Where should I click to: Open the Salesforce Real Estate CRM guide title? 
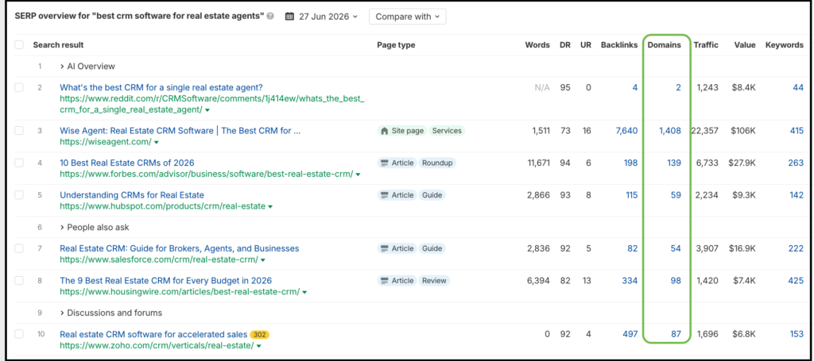(179, 248)
